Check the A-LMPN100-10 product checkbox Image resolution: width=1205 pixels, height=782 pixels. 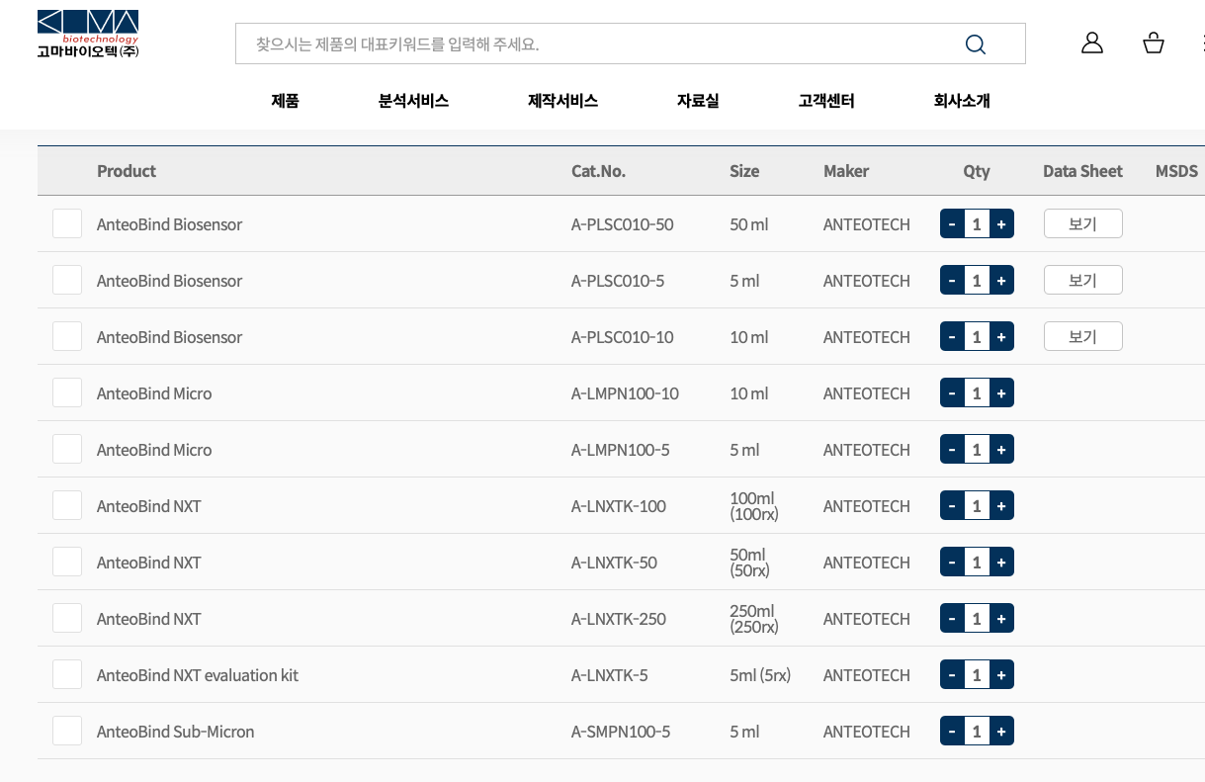pos(67,392)
